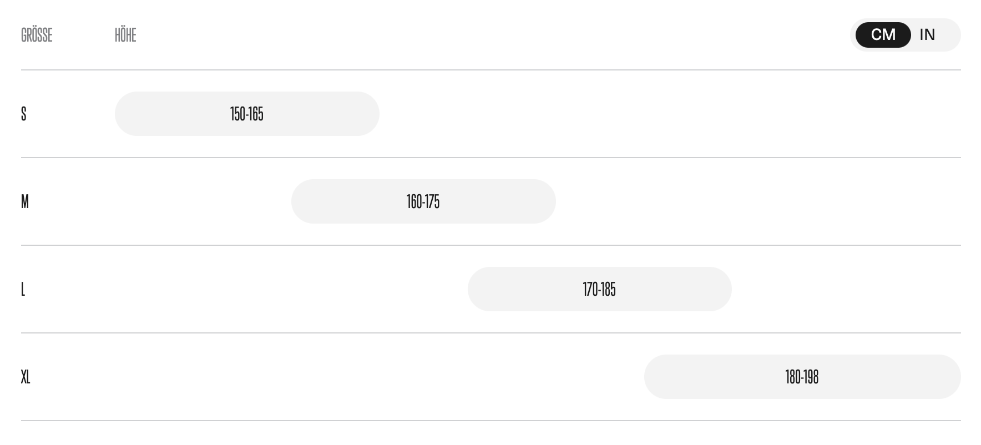
Task: Click the divider line under the header row
Action: click(491, 70)
